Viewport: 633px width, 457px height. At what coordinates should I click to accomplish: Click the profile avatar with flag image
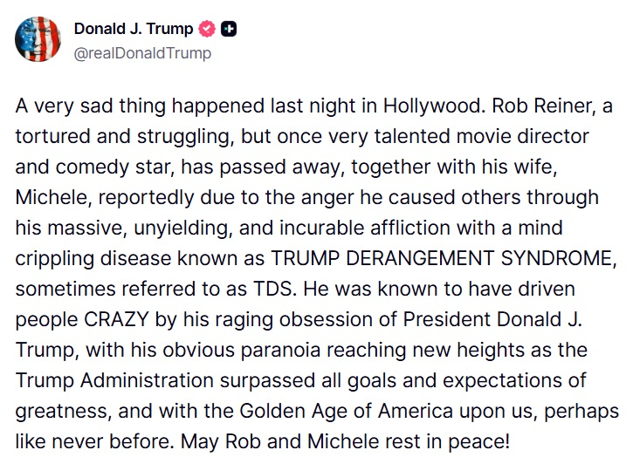click(38, 39)
